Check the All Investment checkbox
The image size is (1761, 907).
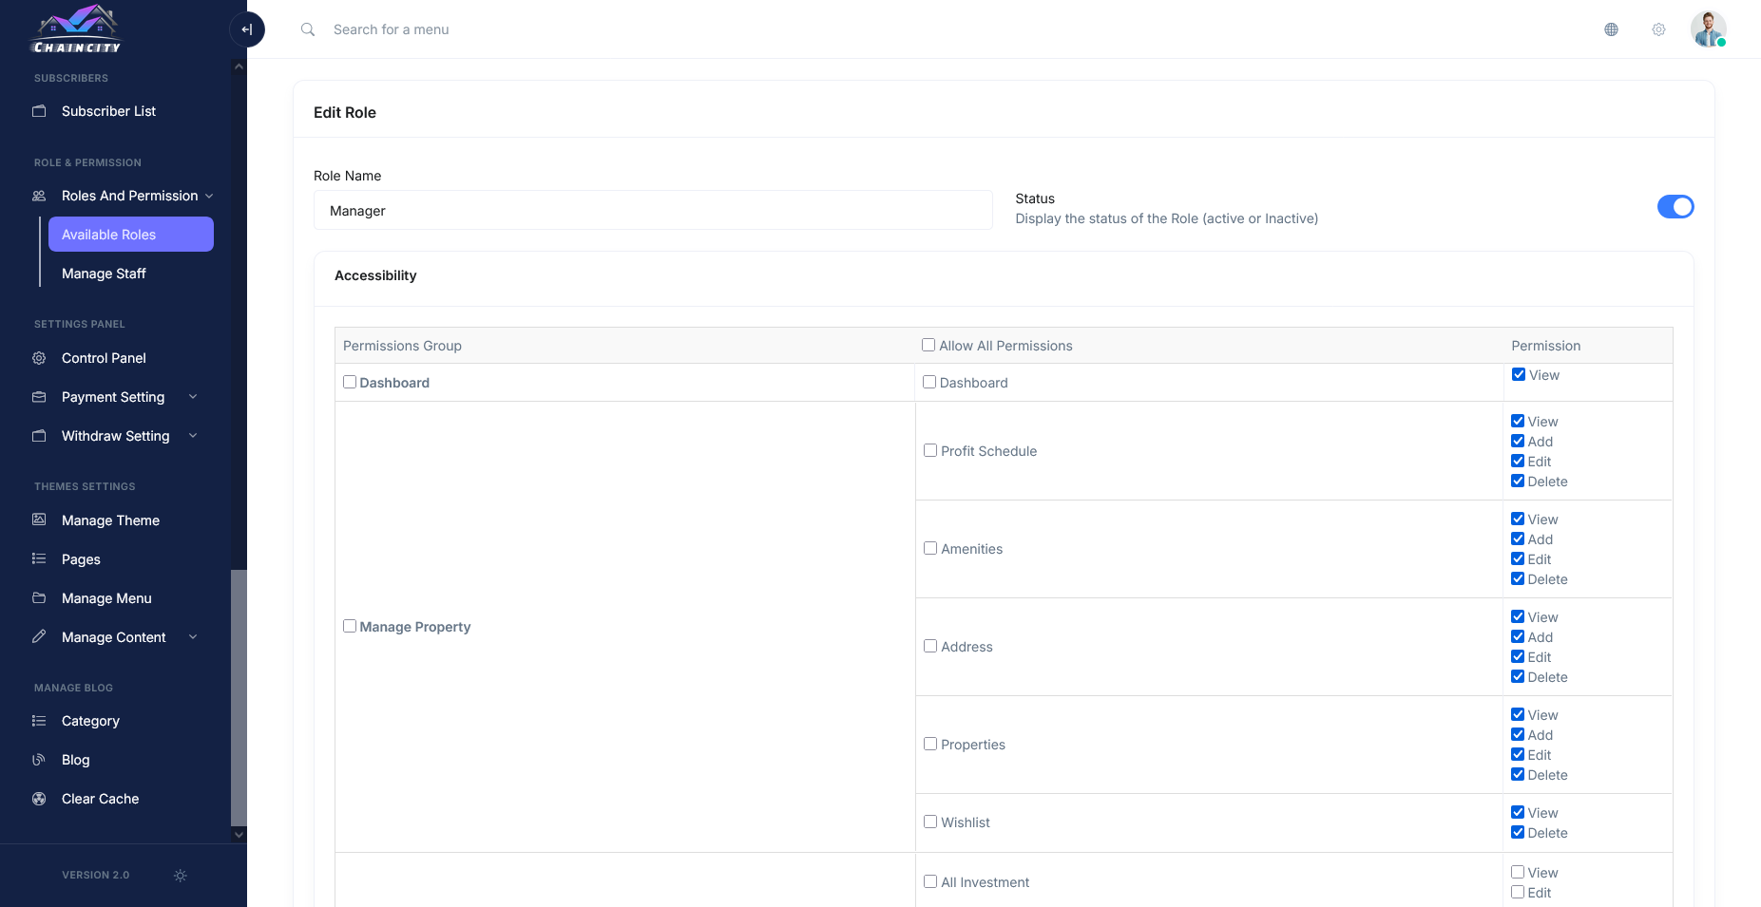(x=930, y=881)
